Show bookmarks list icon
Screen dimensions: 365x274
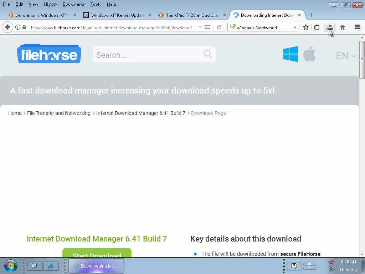pyautogui.click(x=317, y=27)
